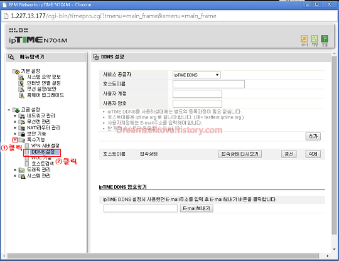339x261 pixels.
Task: Expand the 시스템 관리 tree node
Action: (x=15, y=176)
